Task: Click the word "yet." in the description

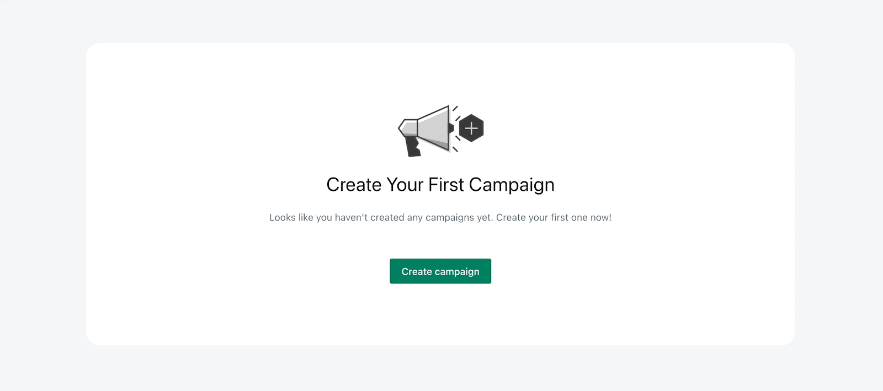Action: [x=485, y=217]
